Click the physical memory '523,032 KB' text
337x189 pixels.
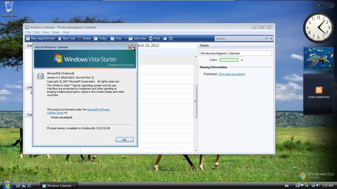(x=103, y=128)
